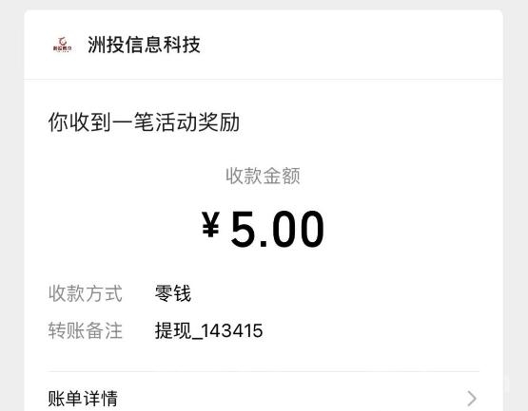Viewport: 528px width, 411px height.
Task: Open the 洲投信息科技 merchant name
Action: coord(144,45)
